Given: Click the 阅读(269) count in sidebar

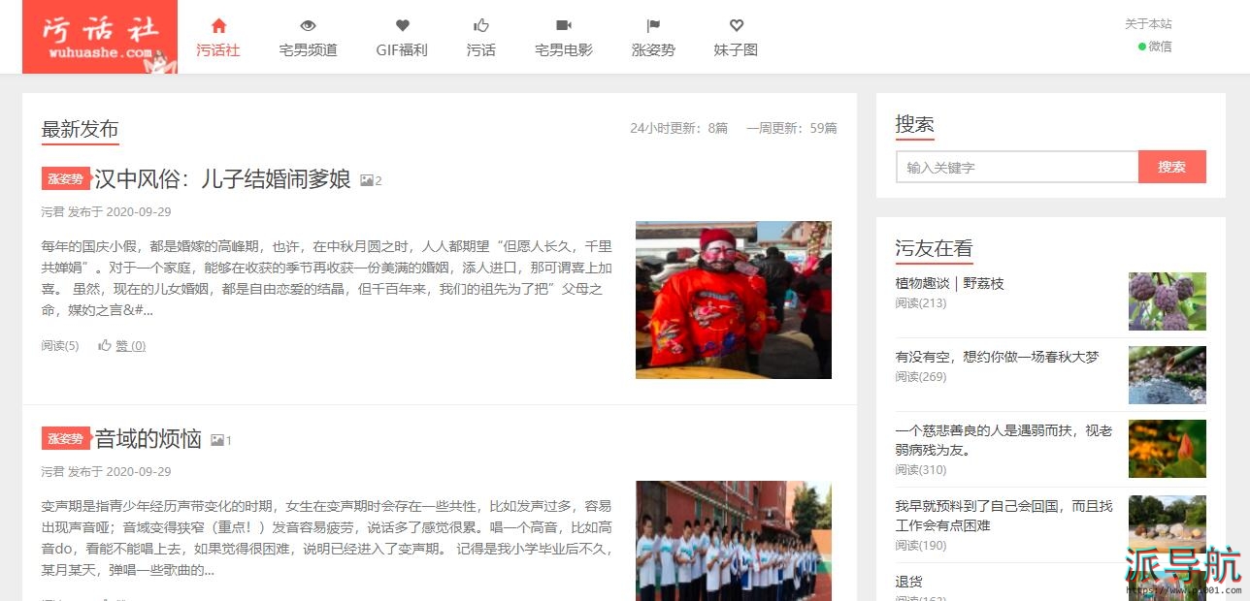Looking at the screenshot, I should [921, 377].
